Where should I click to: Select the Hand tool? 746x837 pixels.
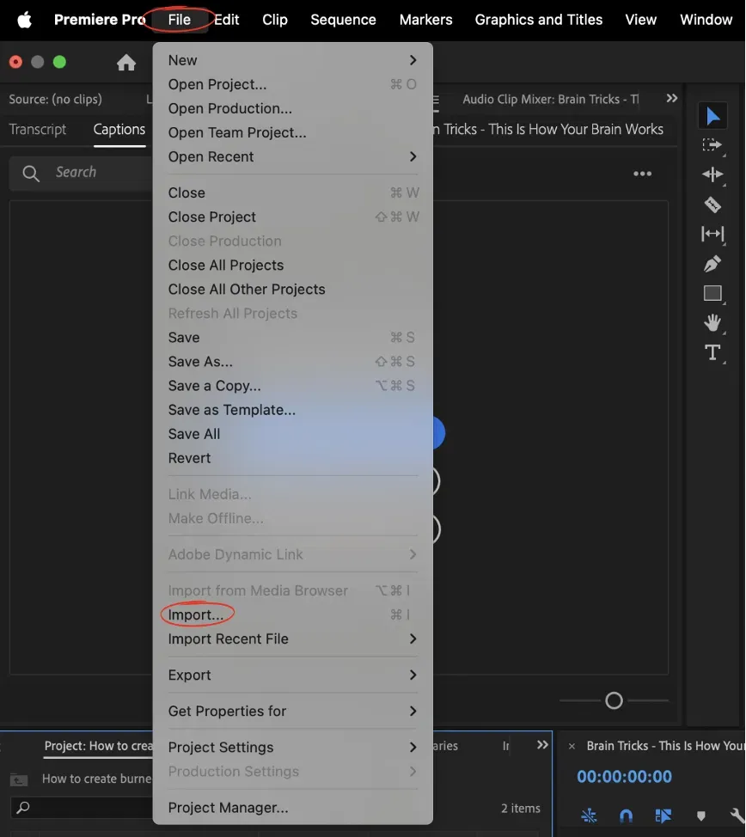coord(712,322)
